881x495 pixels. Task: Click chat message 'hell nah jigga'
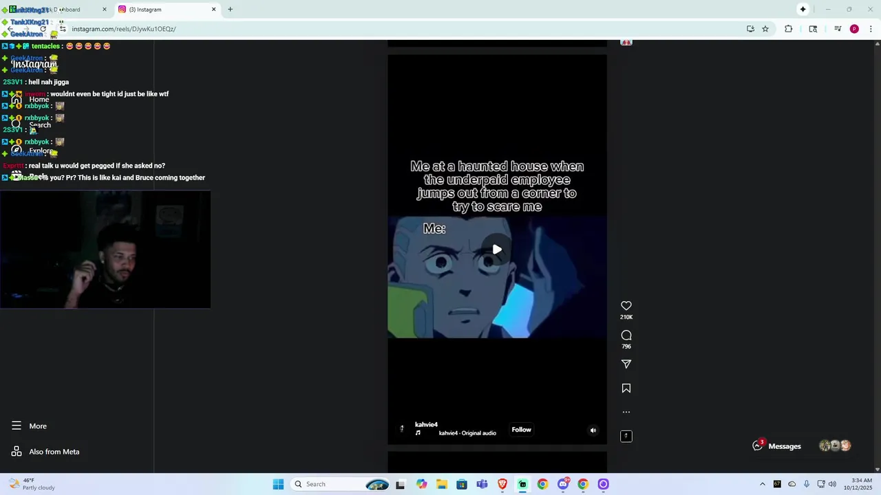pos(48,82)
